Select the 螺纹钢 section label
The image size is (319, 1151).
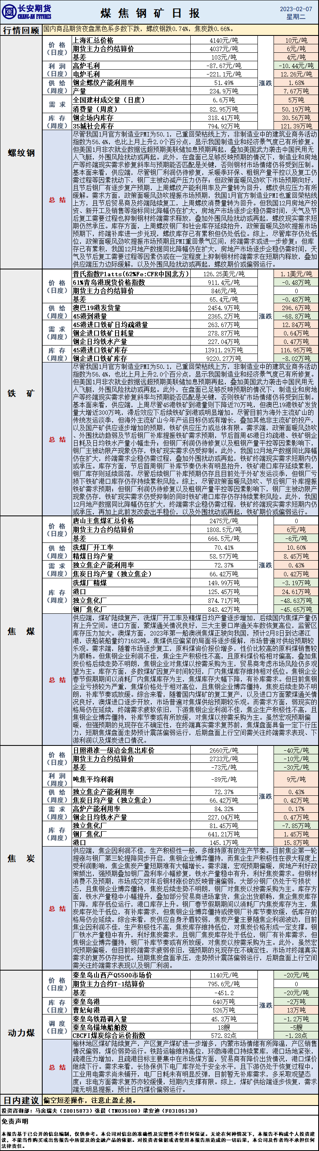click(21, 153)
